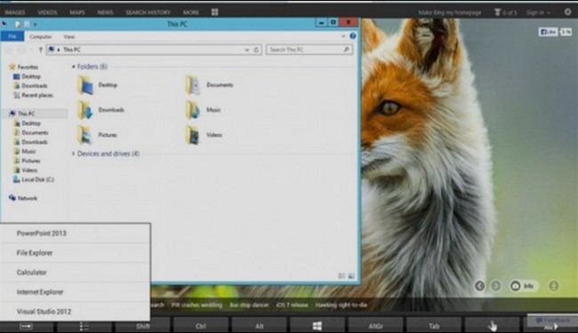This screenshot has width=578, height=333.
Task: Open the Videos folder icon in Folders group
Action: (193, 135)
